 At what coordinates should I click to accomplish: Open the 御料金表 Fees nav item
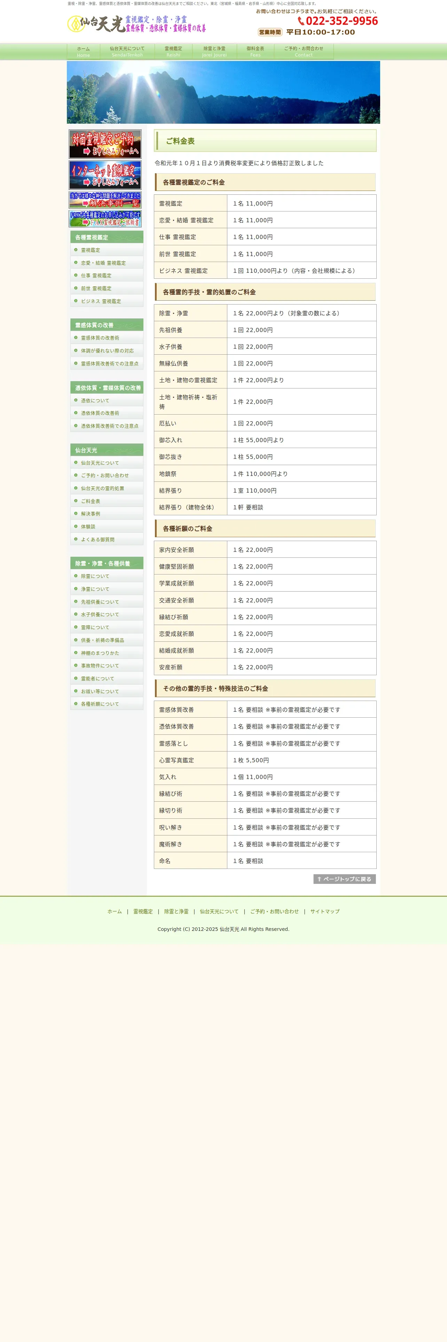coord(256,52)
